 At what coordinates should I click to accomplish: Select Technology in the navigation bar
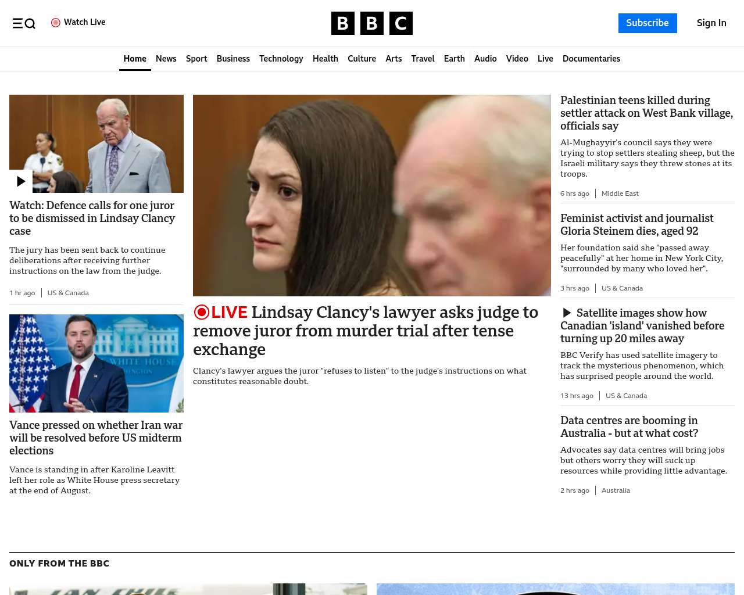coord(281,59)
